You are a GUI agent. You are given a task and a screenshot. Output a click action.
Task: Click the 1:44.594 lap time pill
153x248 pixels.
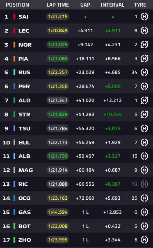[x=58, y=212]
